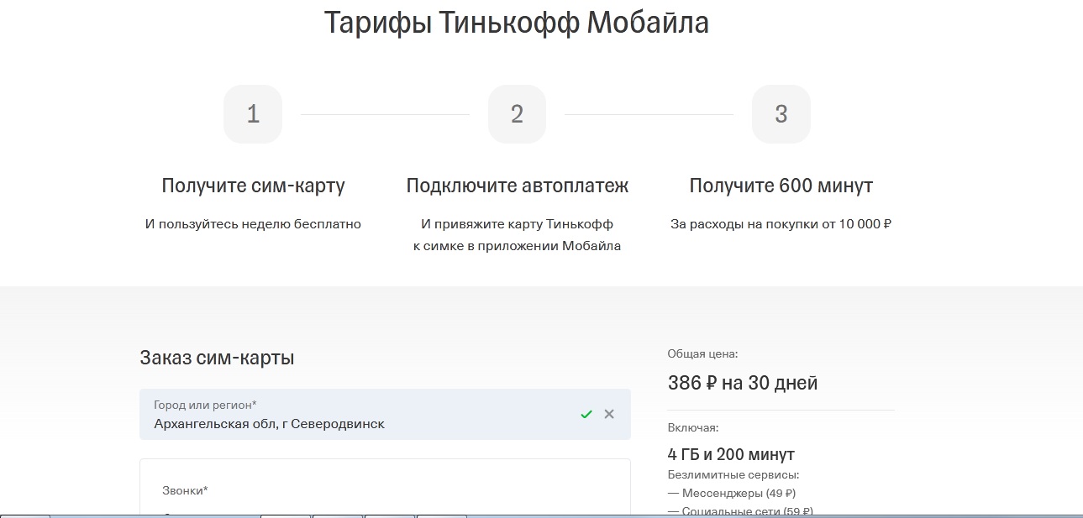The image size is (1083, 518).
Task: Click 'И привяжите карту Тинькофф' text
Action: coord(517,224)
